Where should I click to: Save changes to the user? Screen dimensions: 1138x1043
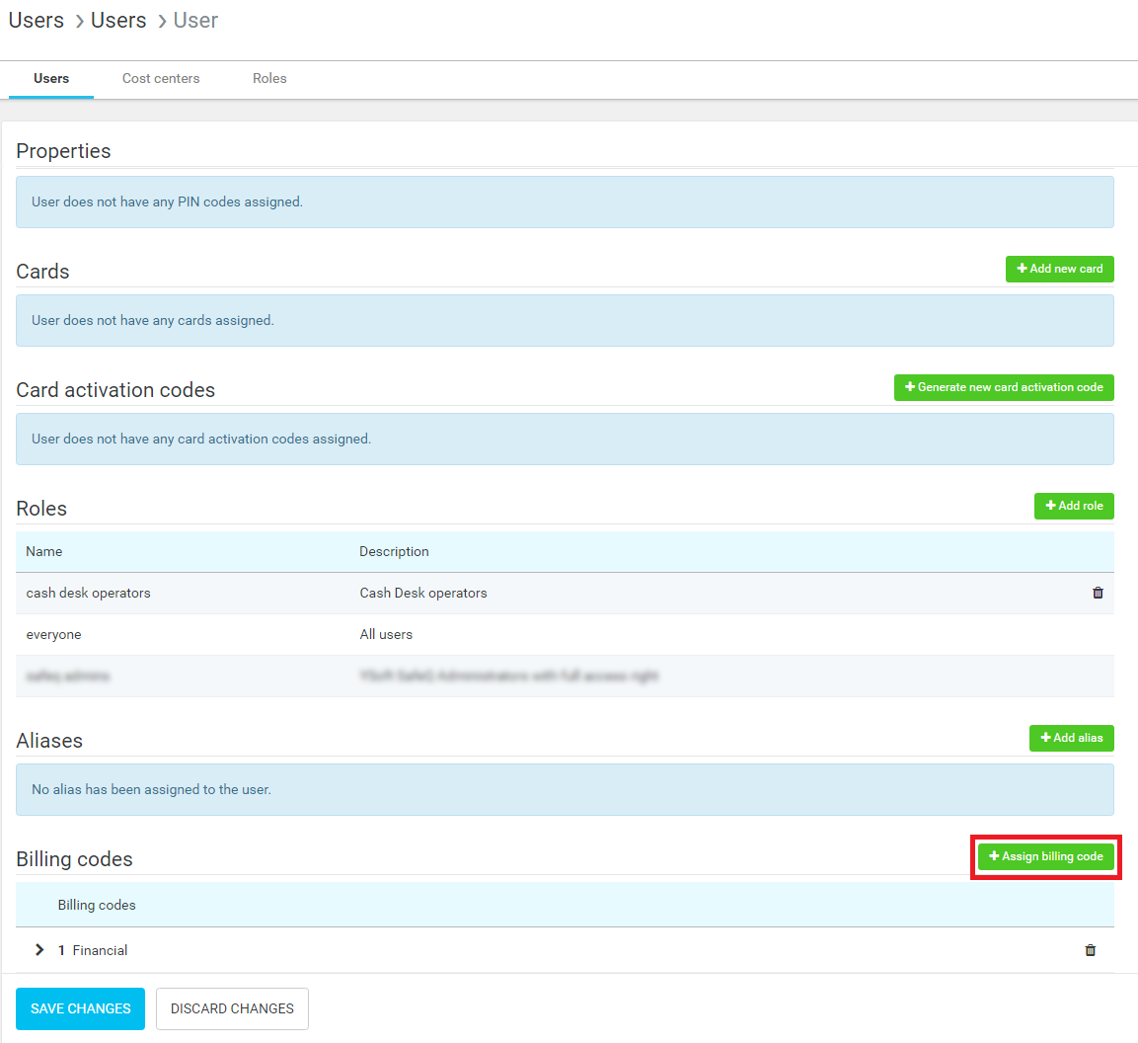(x=80, y=1008)
